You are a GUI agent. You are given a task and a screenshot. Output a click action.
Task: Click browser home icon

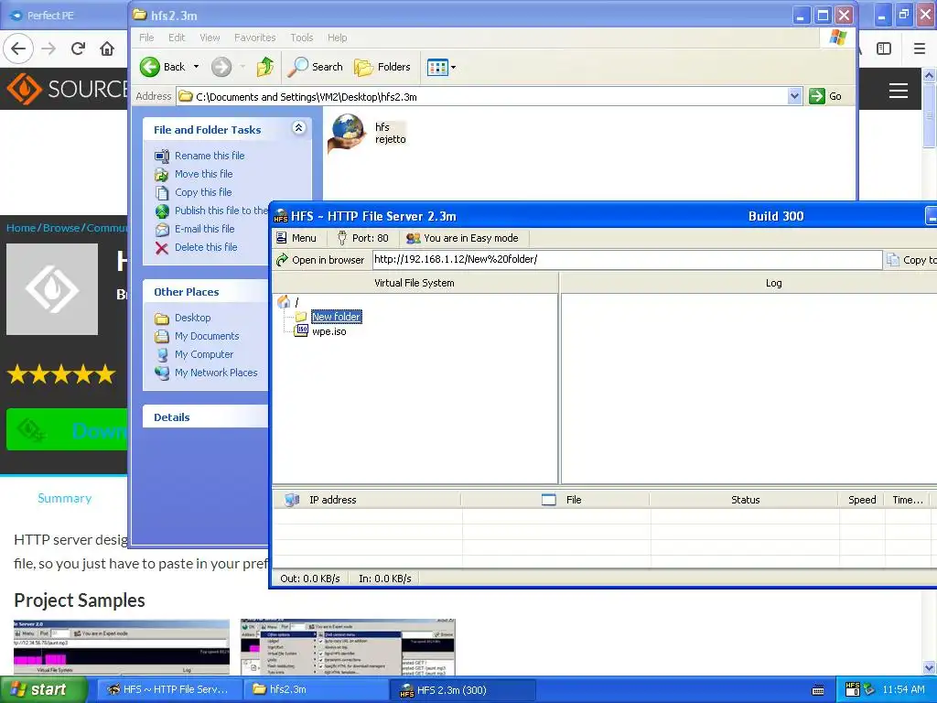[x=107, y=49]
